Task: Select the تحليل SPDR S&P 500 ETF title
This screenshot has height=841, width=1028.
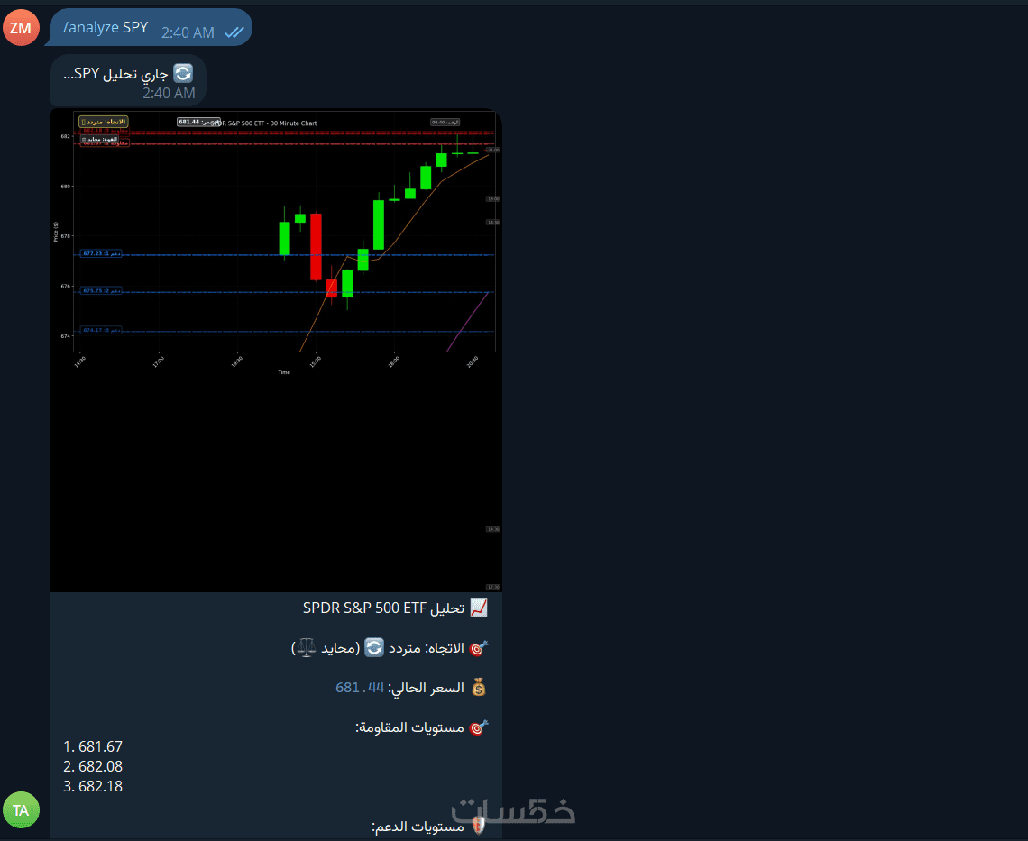Action: (x=383, y=608)
